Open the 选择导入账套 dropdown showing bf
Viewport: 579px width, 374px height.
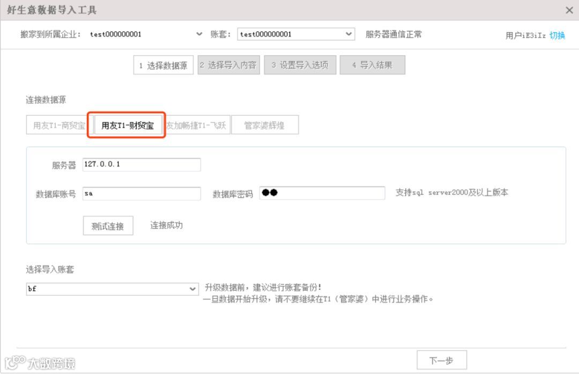tap(112, 289)
